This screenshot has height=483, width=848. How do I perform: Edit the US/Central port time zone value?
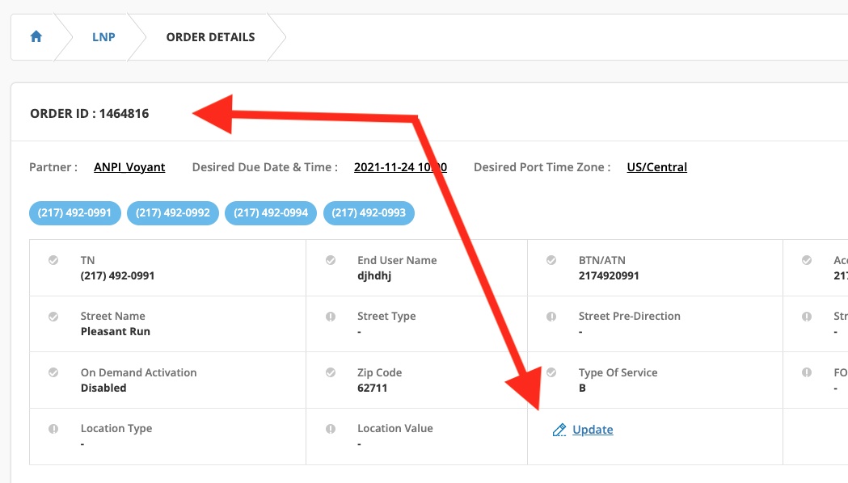656,167
